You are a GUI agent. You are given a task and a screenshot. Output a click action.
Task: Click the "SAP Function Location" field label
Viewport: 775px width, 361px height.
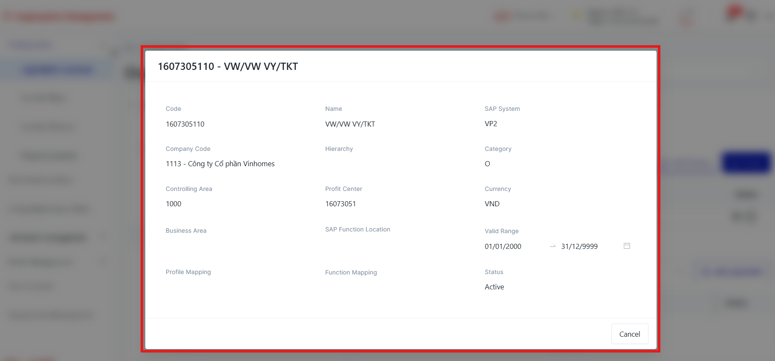click(x=358, y=229)
